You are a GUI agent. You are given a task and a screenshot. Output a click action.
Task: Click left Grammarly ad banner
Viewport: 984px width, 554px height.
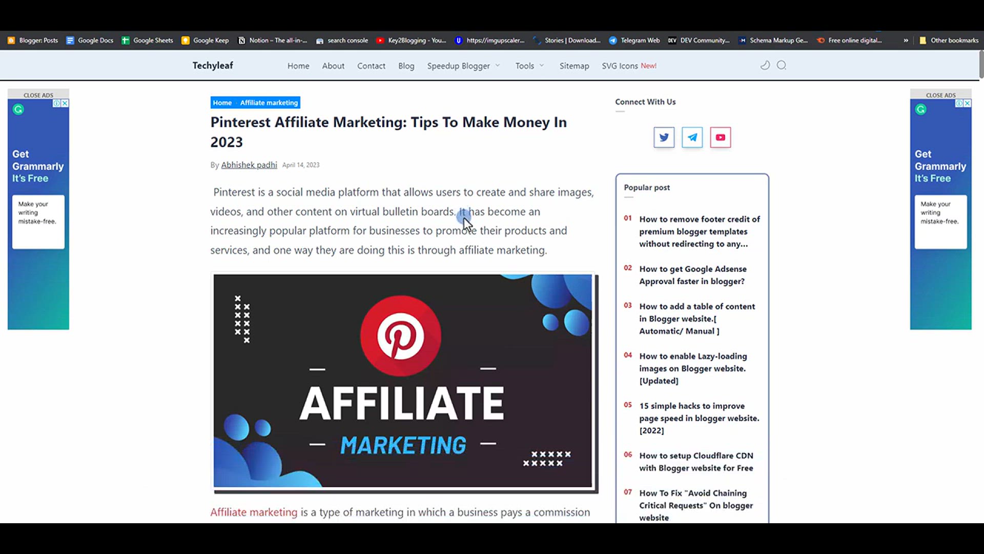38,214
